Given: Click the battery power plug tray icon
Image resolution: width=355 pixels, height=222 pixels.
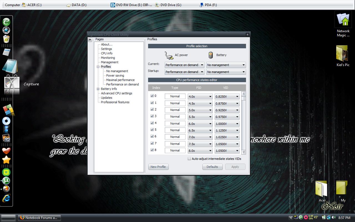Looking at the screenshot, I should [x=324, y=218].
